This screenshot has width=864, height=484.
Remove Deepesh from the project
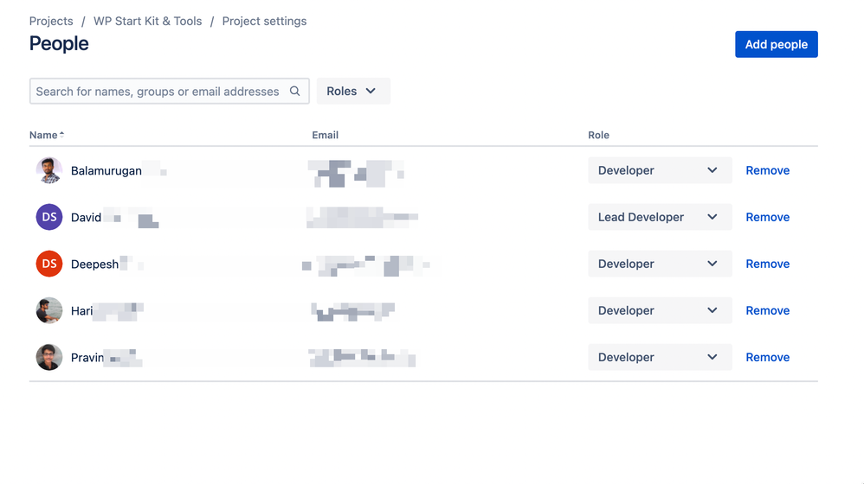(767, 264)
